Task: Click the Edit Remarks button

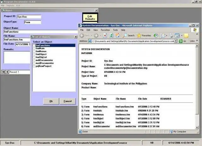Action: [x=90, y=18]
